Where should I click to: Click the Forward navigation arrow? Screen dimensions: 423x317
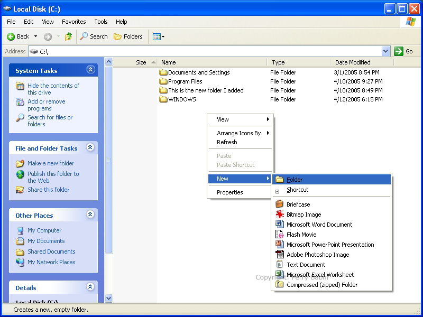tap(48, 36)
